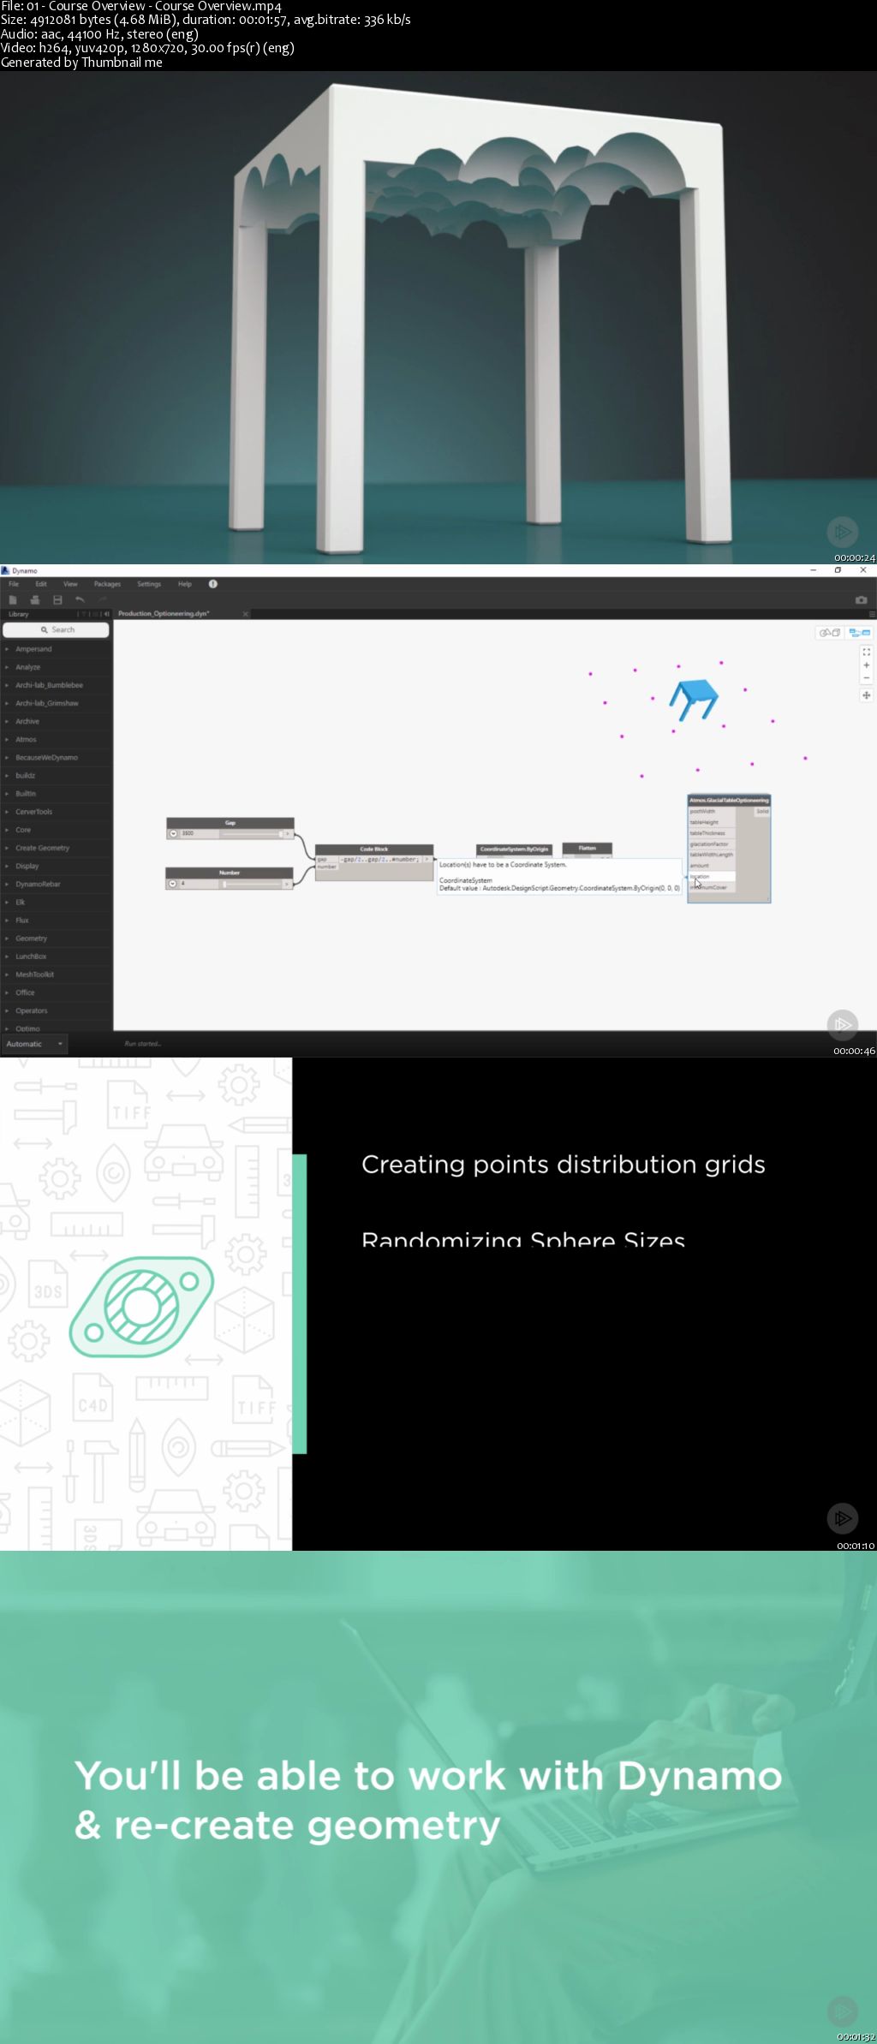
Task: Expand the Gap slider node options chevron
Action: (173, 833)
